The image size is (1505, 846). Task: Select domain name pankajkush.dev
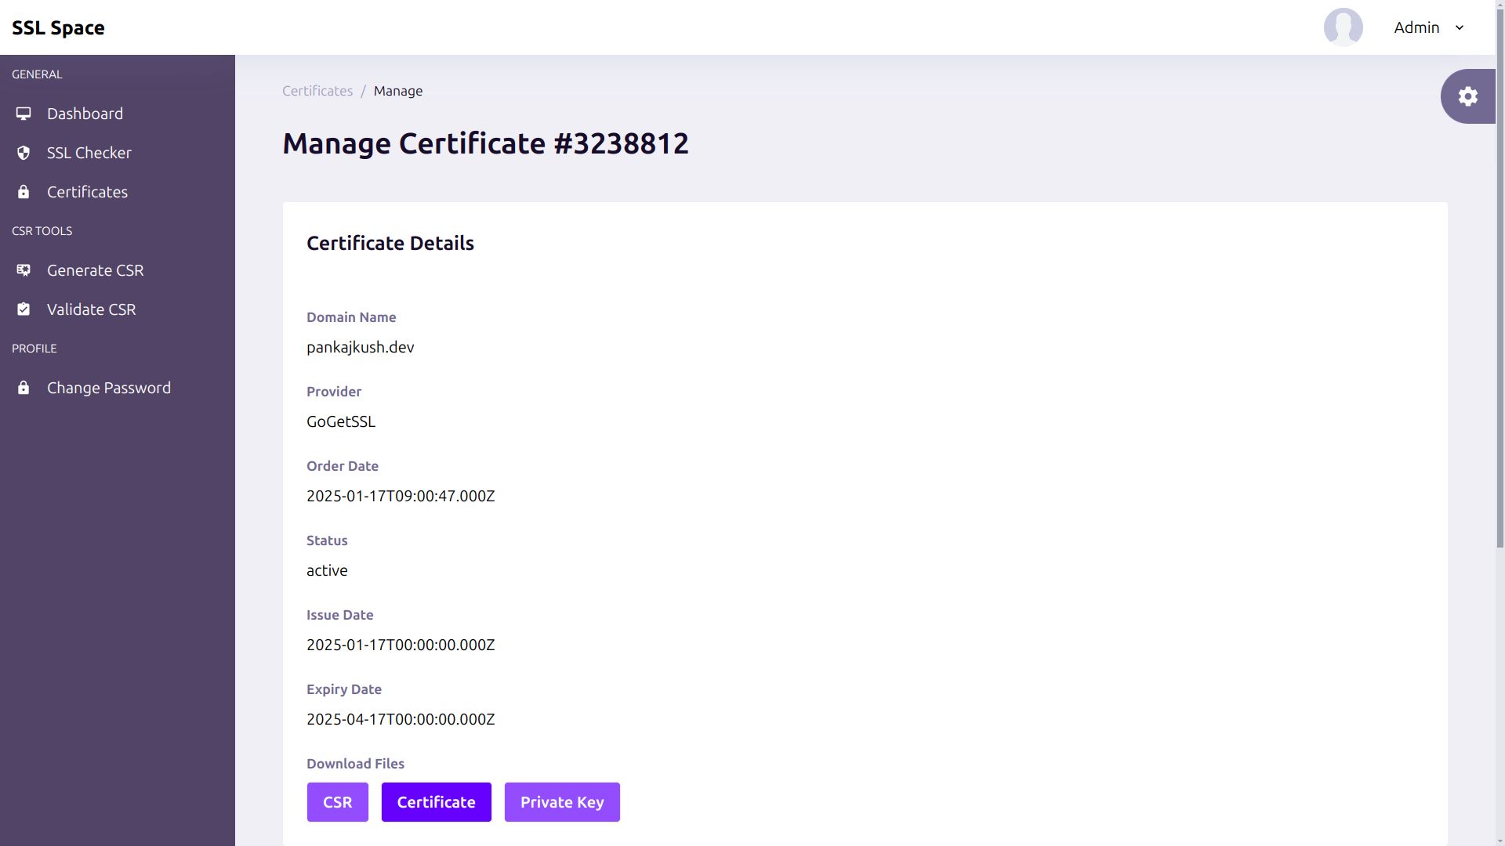(x=361, y=347)
